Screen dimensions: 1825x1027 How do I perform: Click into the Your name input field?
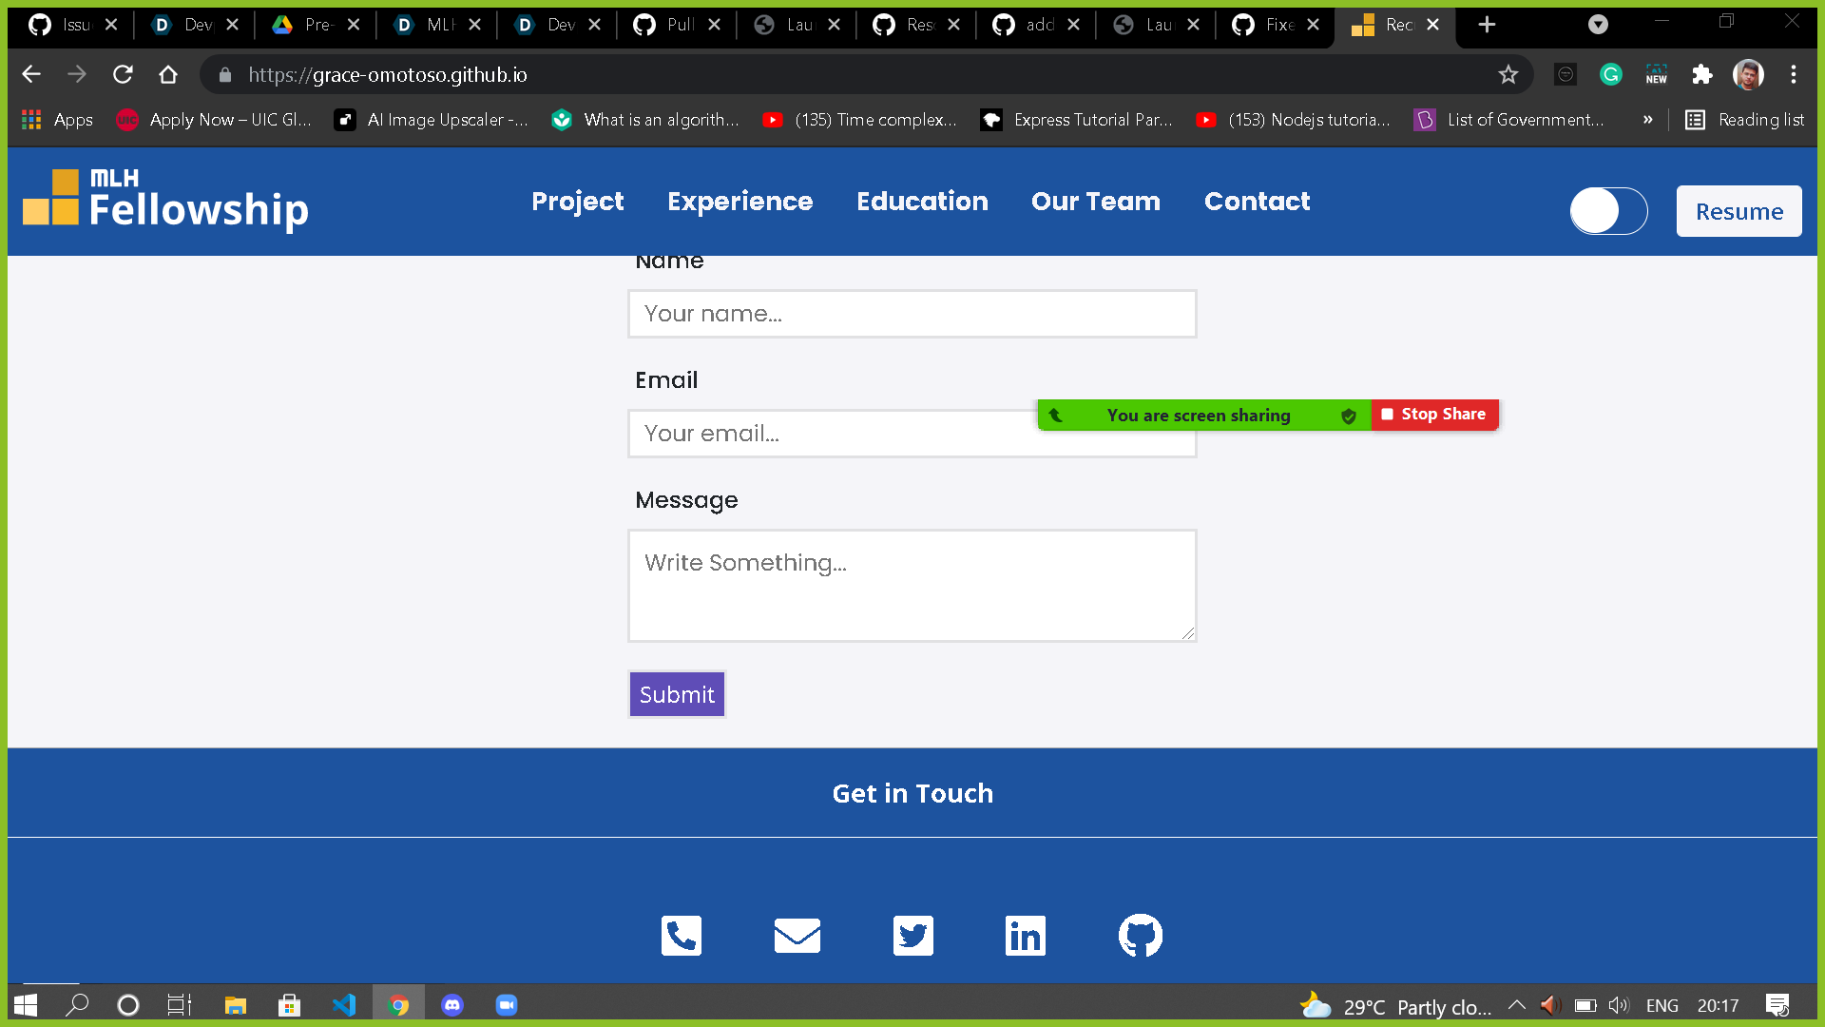click(x=912, y=314)
